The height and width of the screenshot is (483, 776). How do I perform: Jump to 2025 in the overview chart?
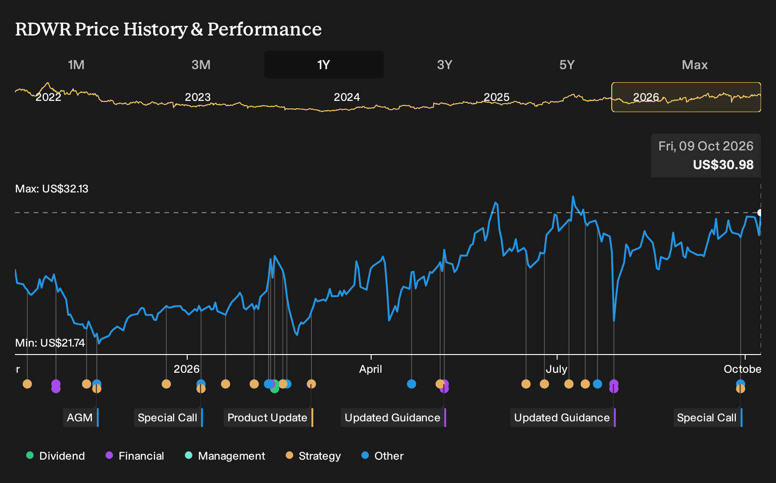click(496, 97)
